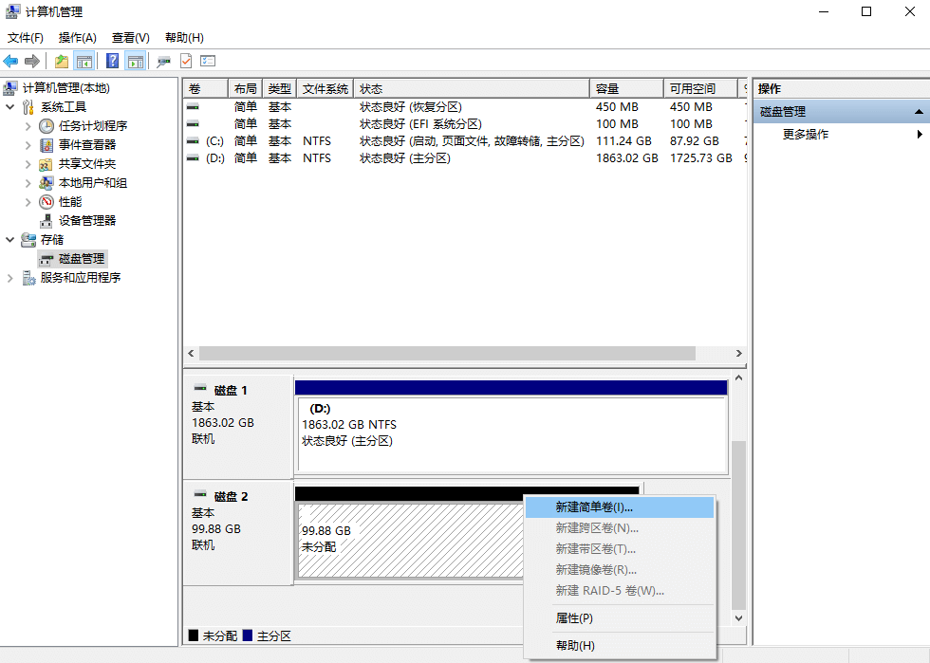
Task: Click 属性(P) in the context menu
Action: [574, 617]
